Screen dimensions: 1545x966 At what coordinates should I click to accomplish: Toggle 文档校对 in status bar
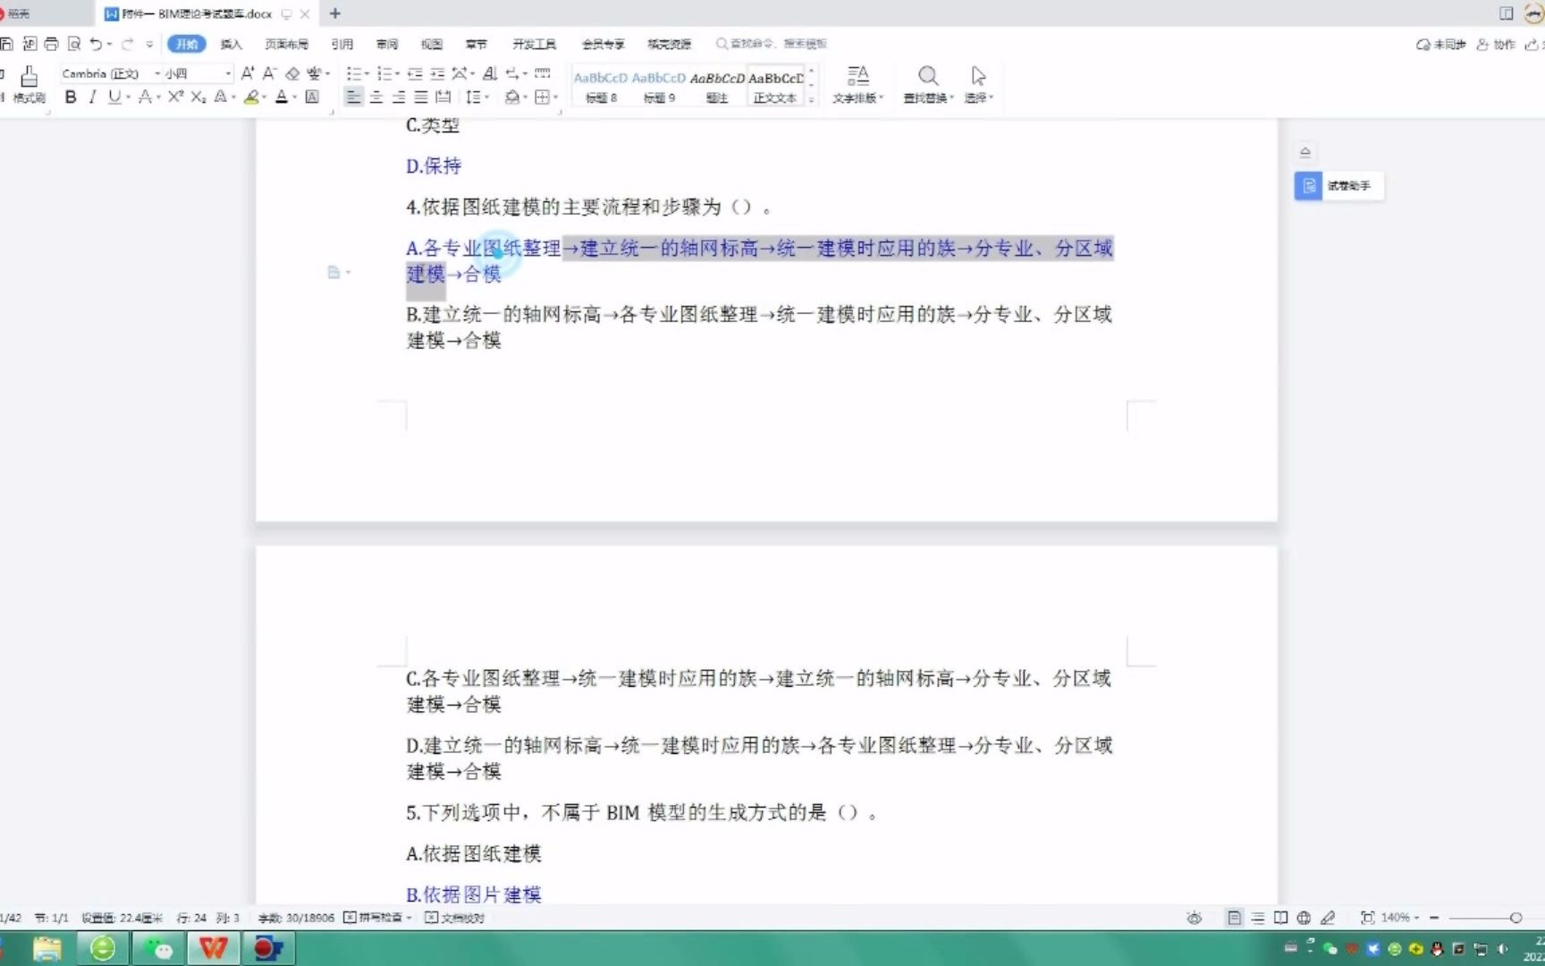[454, 918]
